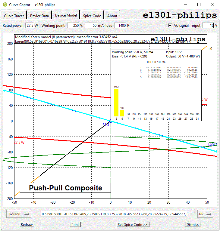Click the working point current field
Screen dimensions: 220x231
click(x=91, y=26)
